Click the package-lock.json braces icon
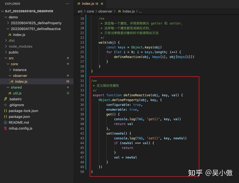The width and height of the screenshot is (239, 183). click(x=5, y=111)
